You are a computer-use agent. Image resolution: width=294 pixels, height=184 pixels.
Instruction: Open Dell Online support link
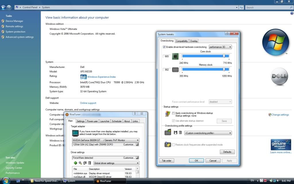tap(88, 103)
